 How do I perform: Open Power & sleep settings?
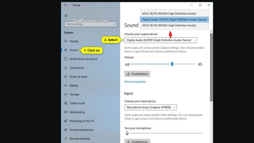point(78,77)
